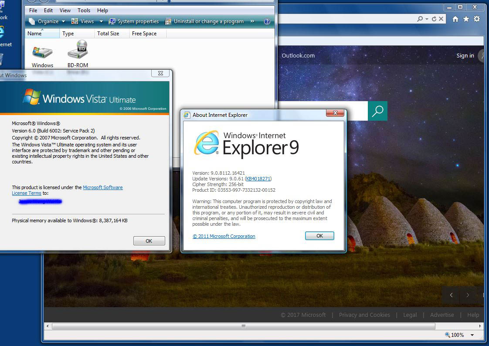Click the horizontal scrollbar in IE
Viewport: 489px width, 346px height.
(243, 326)
